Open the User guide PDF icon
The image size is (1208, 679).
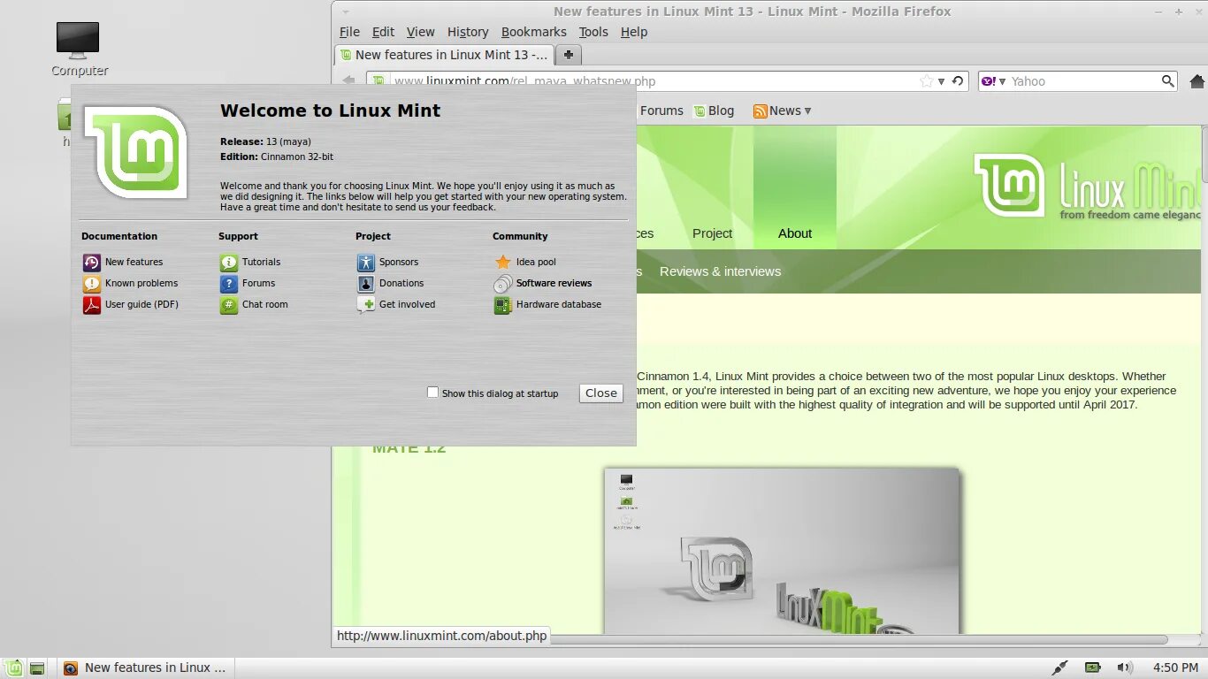pos(92,305)
